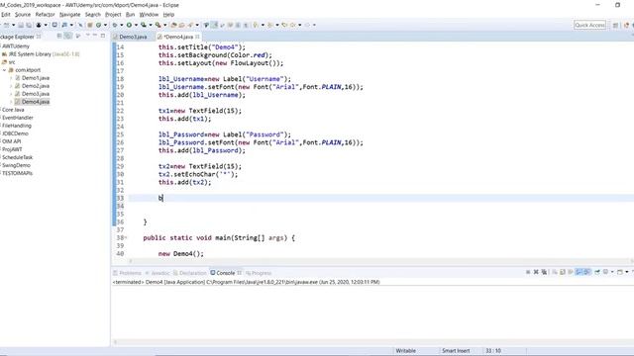This screenshot has width=634, height=356.
Task: Click Remove All Terminated Launches in Console
Action: (544, 272)
